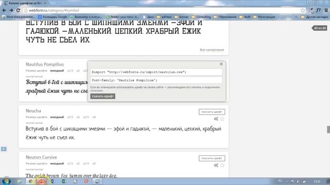Viewport: 330px width, 185px height.
Task: Switch to Chrome in the taskbar
Action: [x=31, y=181]
